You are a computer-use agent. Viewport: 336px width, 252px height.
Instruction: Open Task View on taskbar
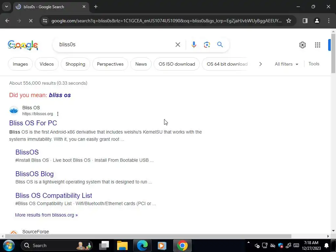[104, 245]
